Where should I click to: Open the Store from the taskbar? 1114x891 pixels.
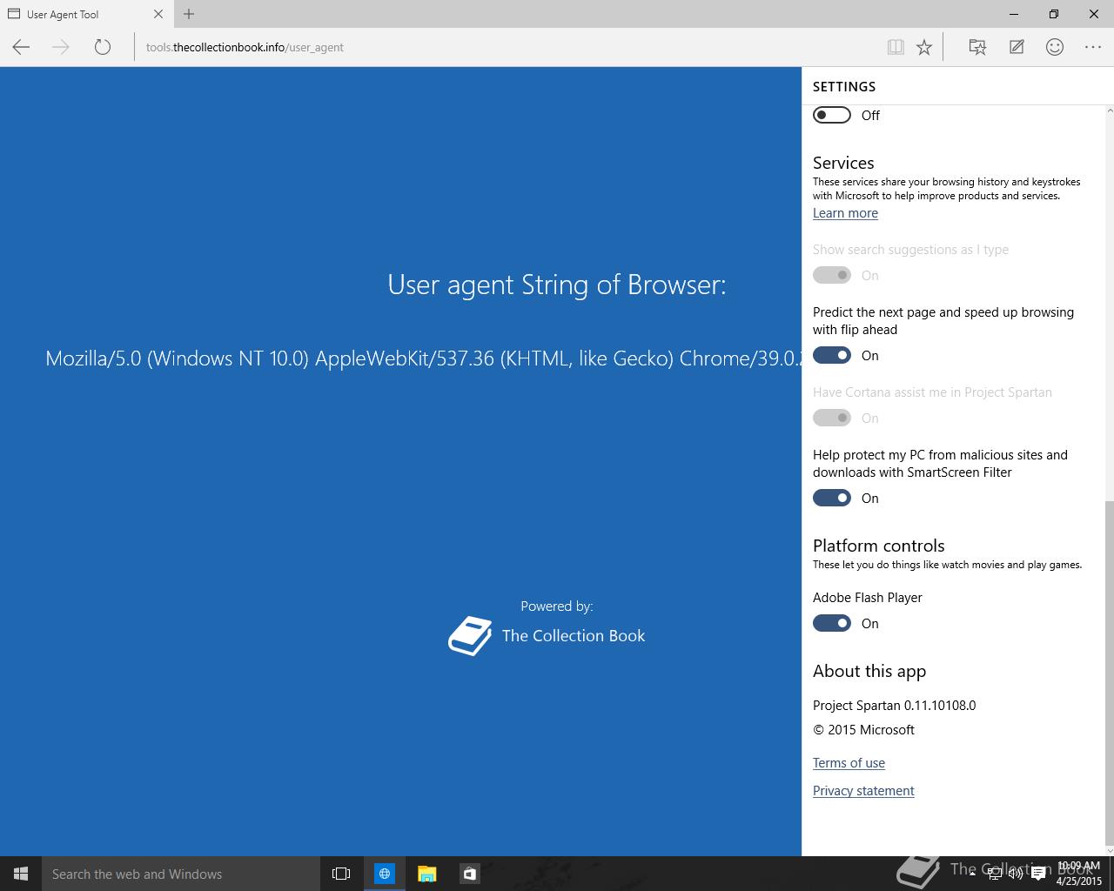click(x=469, y=874)
